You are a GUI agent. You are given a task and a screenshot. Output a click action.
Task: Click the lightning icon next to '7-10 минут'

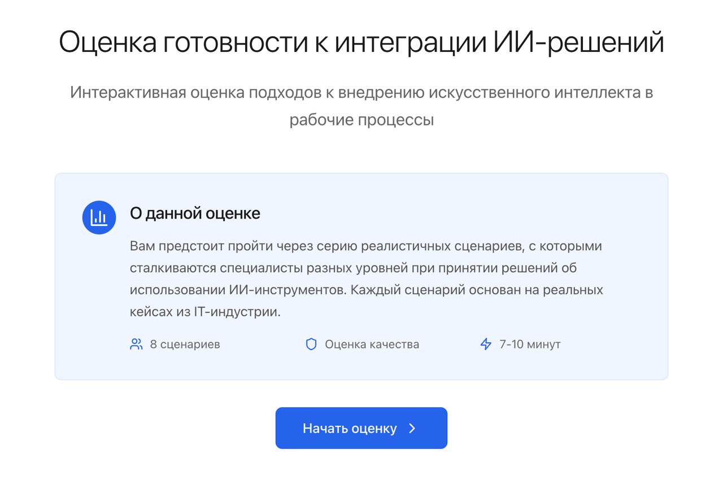point(485,343)
